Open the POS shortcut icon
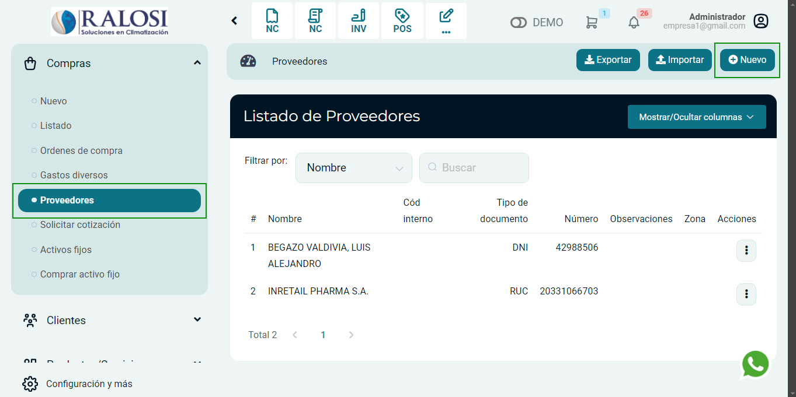 pos(402,21)
